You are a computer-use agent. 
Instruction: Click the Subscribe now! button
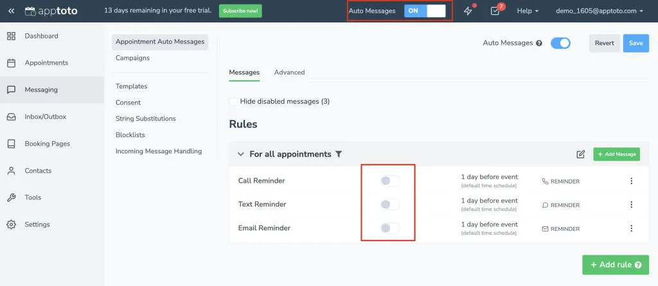(240, 11)
